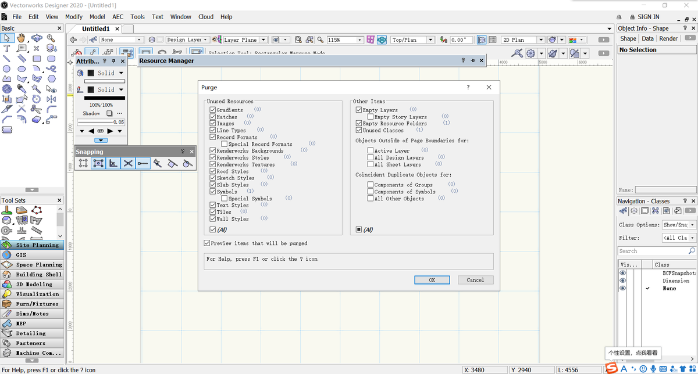
Task: Toggle visibility eye for Dimension class
Action: [623, 280]
